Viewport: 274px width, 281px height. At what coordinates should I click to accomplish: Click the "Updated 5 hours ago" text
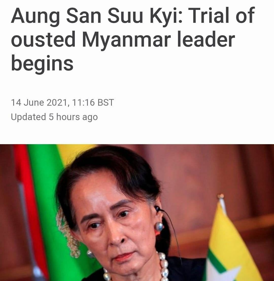[54, 117]
